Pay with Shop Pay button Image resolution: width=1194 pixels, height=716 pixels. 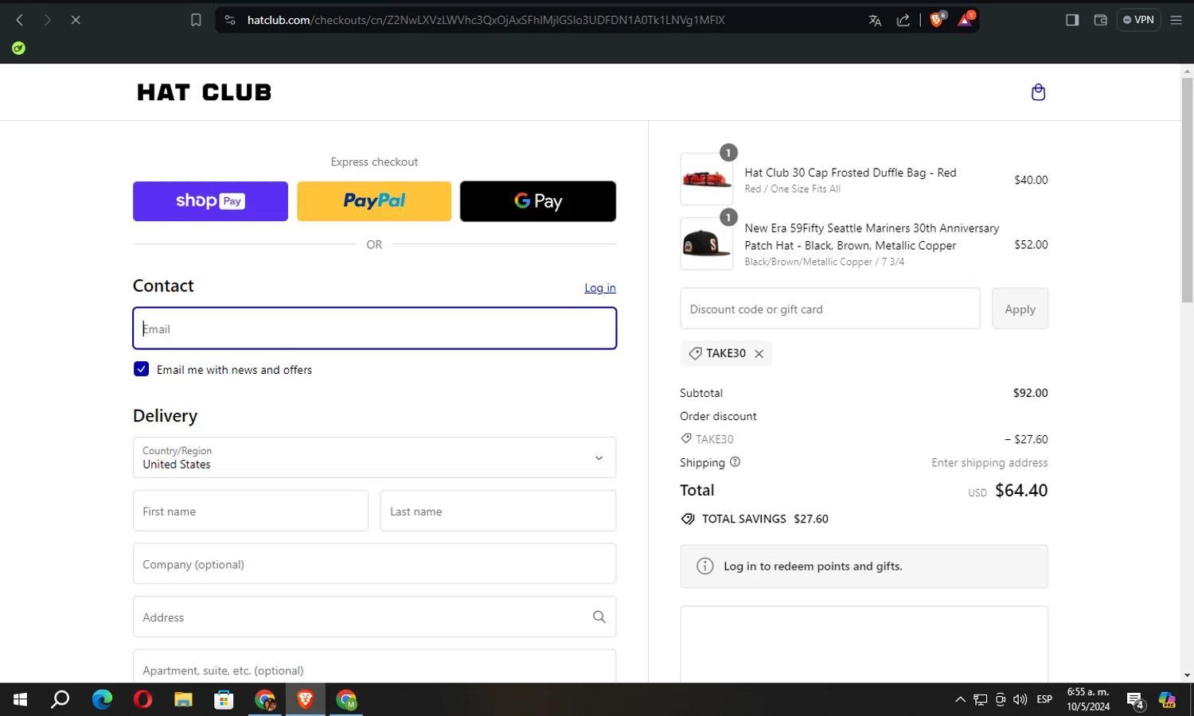coord(210,201)
